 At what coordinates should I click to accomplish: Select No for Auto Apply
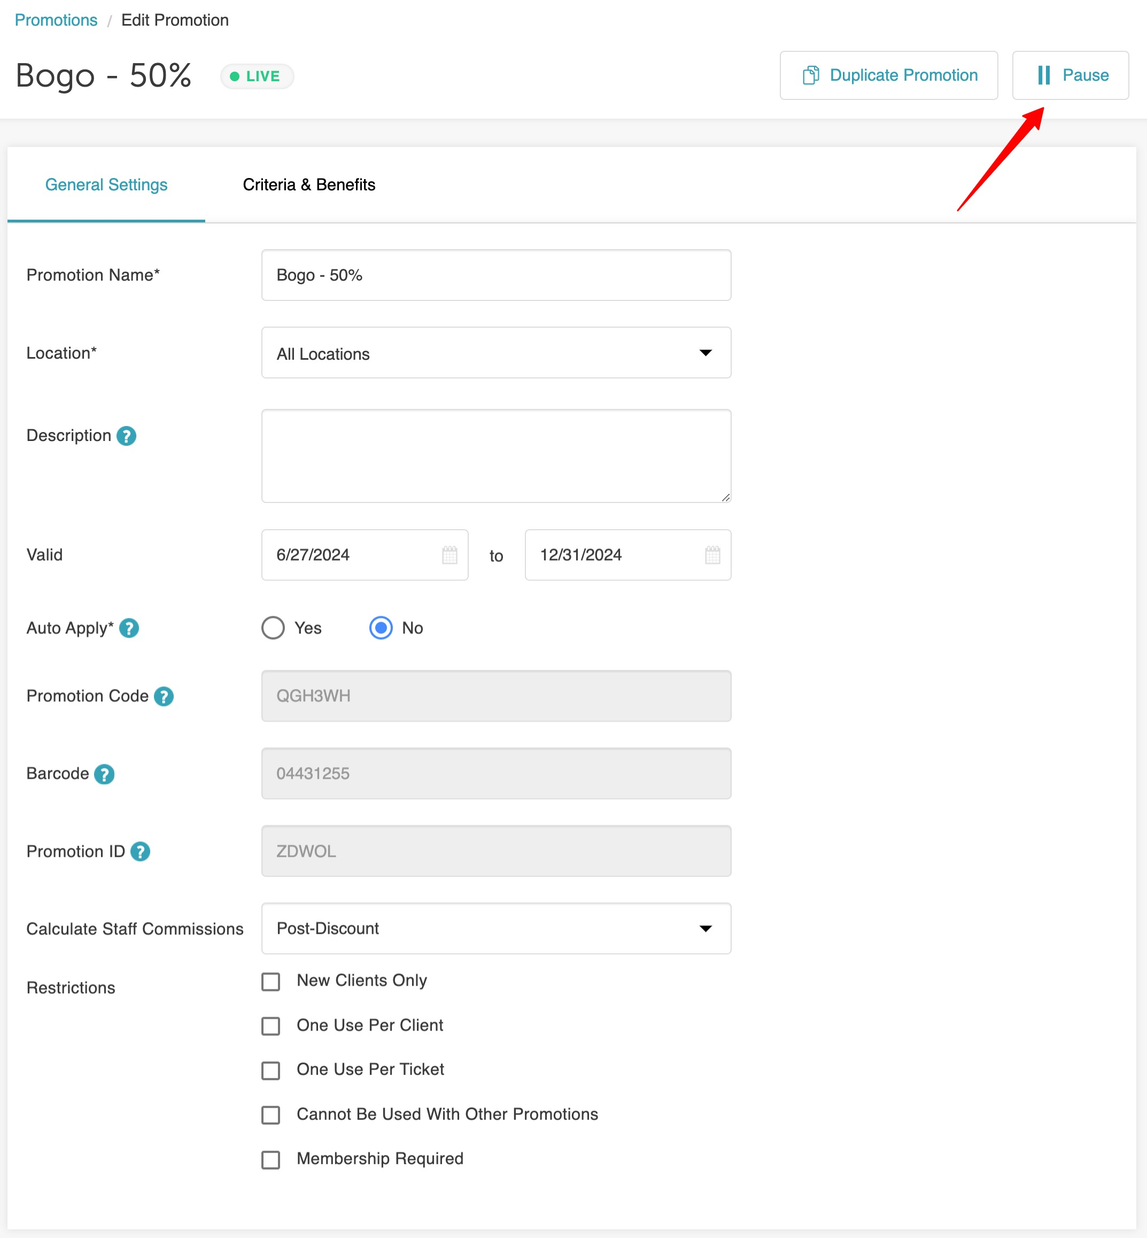[x=381, y=628]
